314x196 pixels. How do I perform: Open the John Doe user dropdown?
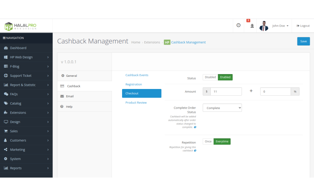(280, 26)
